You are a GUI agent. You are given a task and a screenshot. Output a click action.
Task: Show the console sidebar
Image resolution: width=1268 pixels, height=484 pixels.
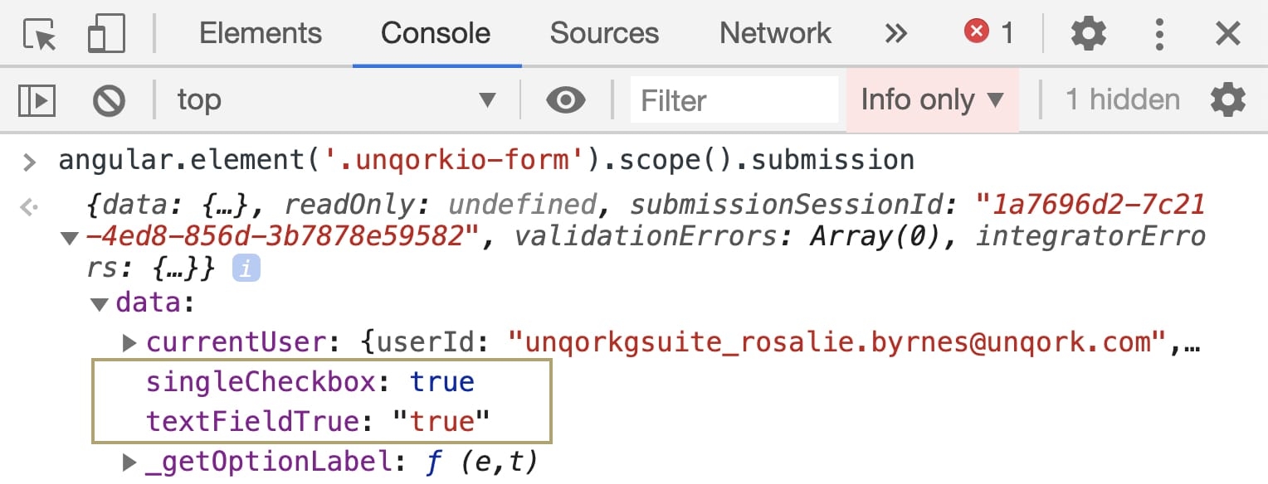tap(37, 101)
